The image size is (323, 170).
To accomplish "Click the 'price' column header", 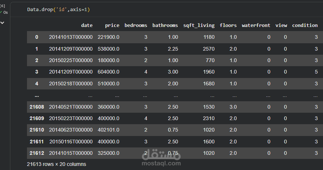I will pyautogui.click(x=112, y=25).
